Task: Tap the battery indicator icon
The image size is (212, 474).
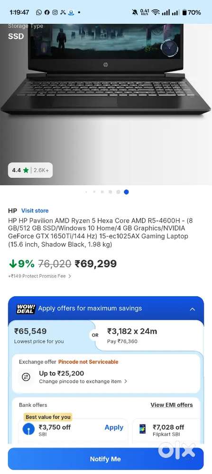Action: (x=184, y=12)
